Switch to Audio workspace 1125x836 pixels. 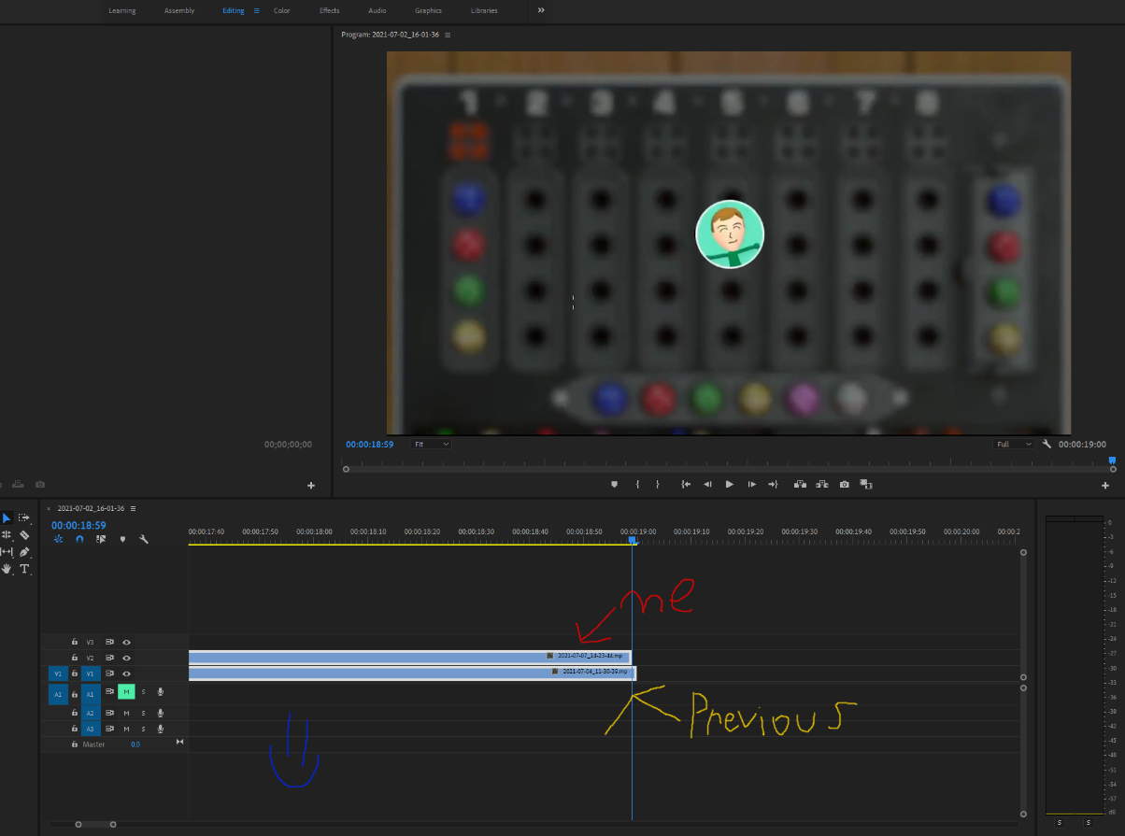click(x=377, y=10)
